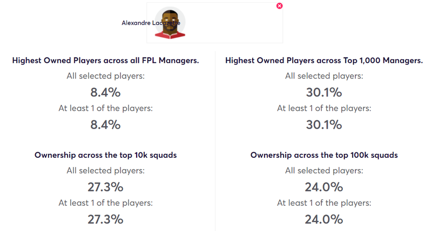Click Alexandre Lacazette's player avatar image

point(170,23)
